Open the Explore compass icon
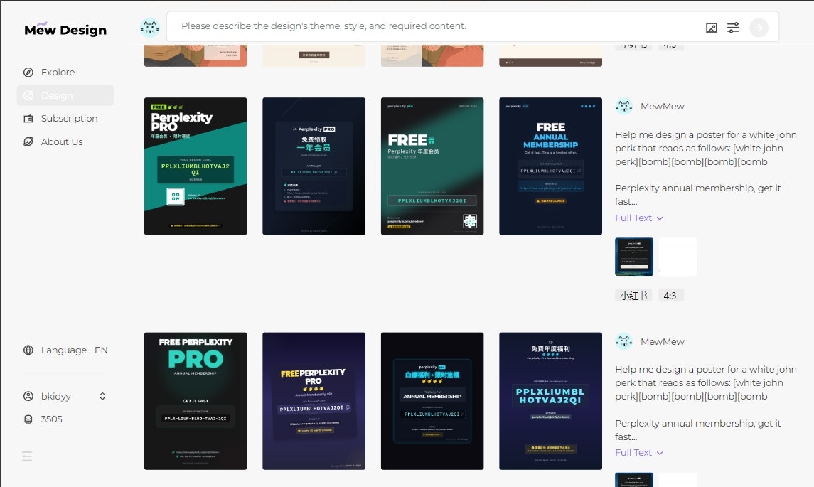 pos(28,73)
